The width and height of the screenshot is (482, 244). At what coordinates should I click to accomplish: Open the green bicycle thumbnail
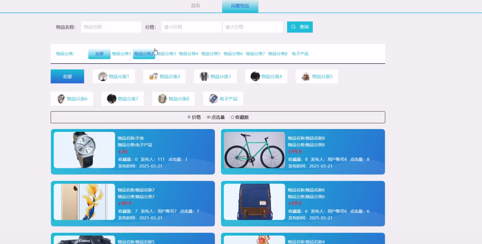click(x=254, y=150)
